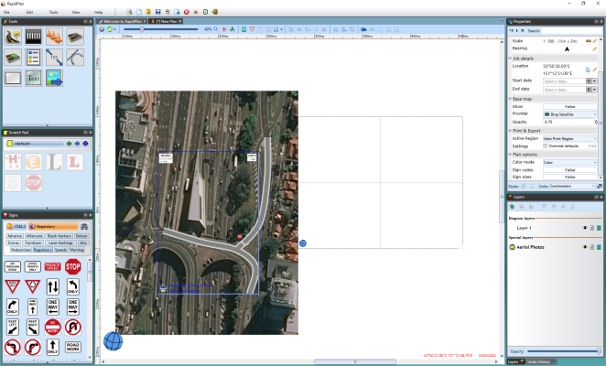The image size is (606, 366).
Task: Click the red crosshair center icon
Action: click(223, 29)
